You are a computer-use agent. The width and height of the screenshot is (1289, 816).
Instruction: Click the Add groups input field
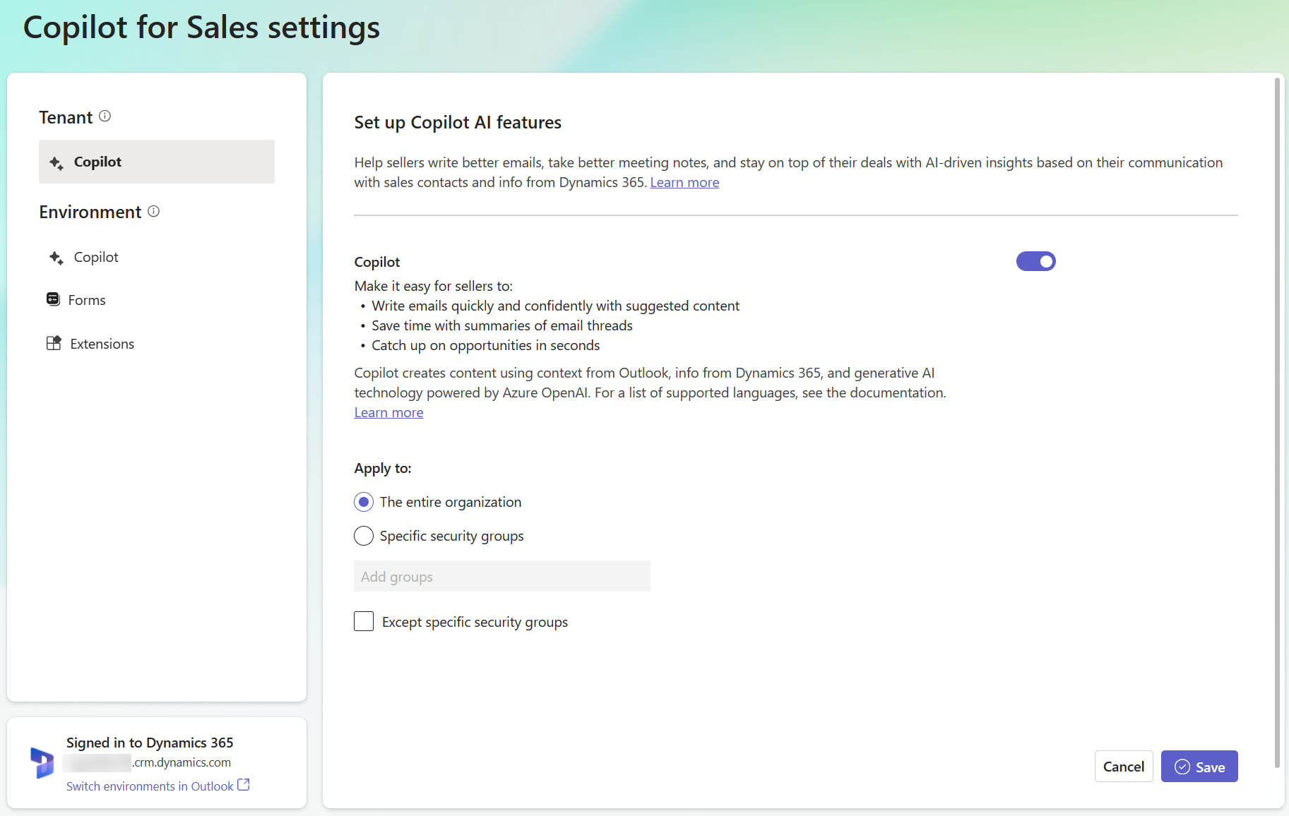pyautogui.click(x=502, y=576)
